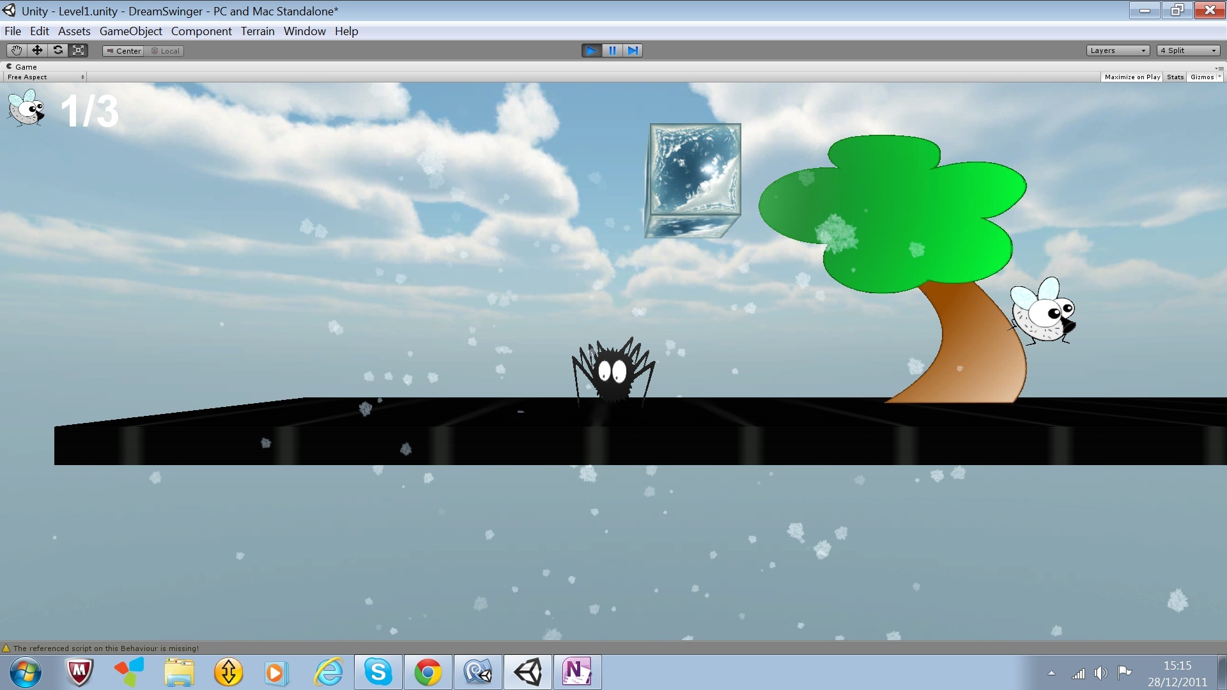The width and height of the screenshot is (1227, 690).
Task: Open McAfee from the taskbar
Action: (79, 672)
